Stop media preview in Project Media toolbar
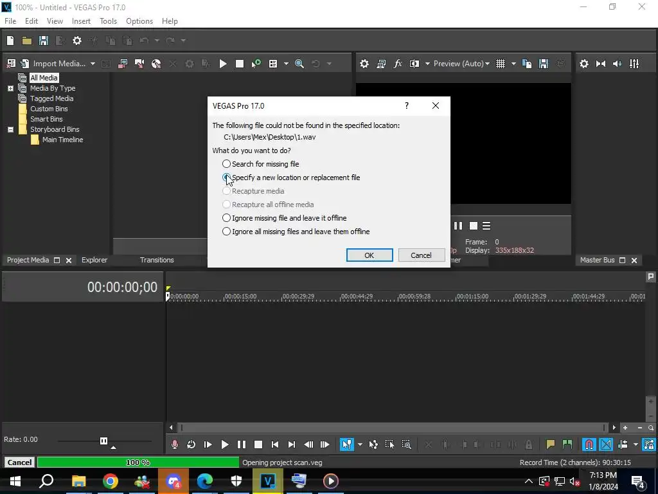The width and height of the screenshot is (658, 494). (240, 64)
